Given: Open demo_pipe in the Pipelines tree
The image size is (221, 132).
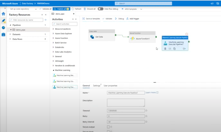Looking at the screenshot, I should click(x=20, y=30).
